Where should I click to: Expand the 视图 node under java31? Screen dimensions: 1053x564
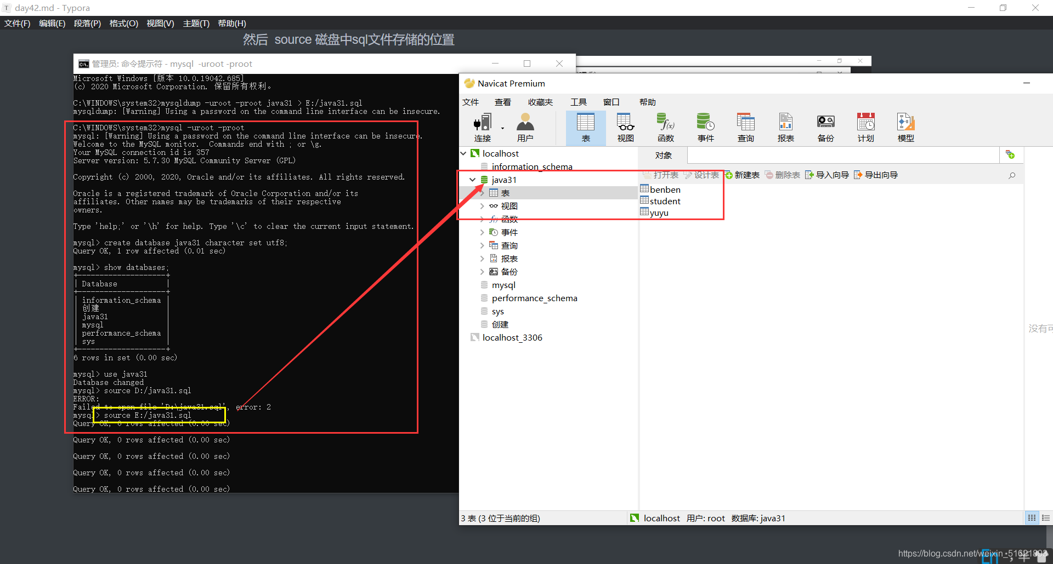point(481,206)
